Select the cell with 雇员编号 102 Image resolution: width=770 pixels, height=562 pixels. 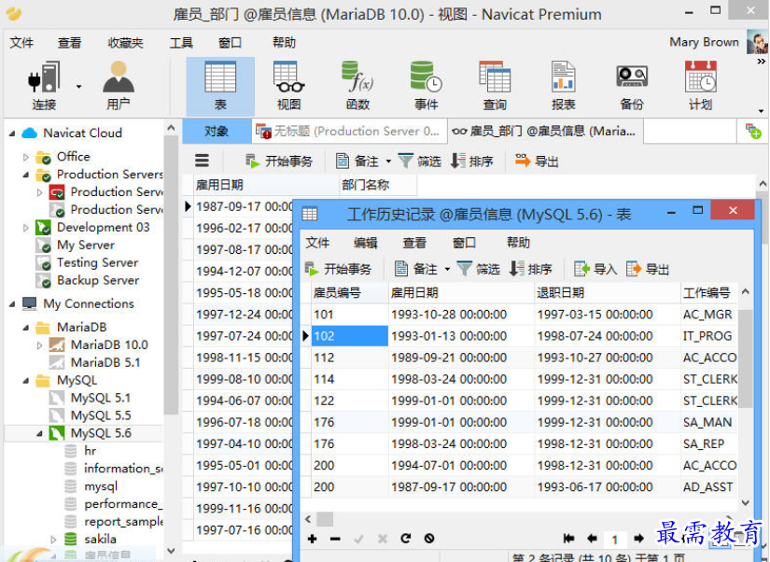pyautogui.click(x=349, y=336)
